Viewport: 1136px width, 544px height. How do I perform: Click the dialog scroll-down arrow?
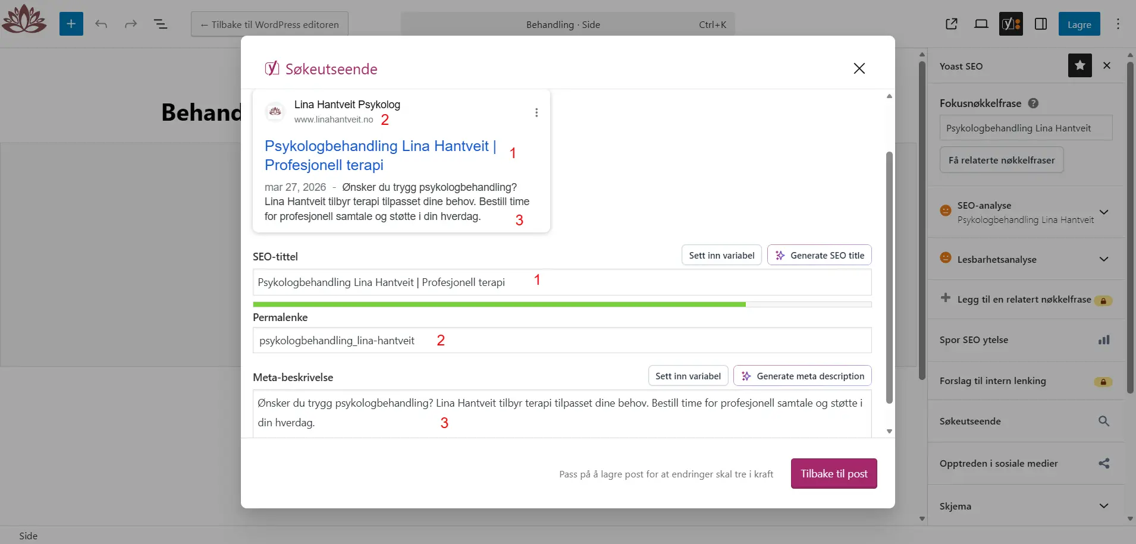click(890, 431)
